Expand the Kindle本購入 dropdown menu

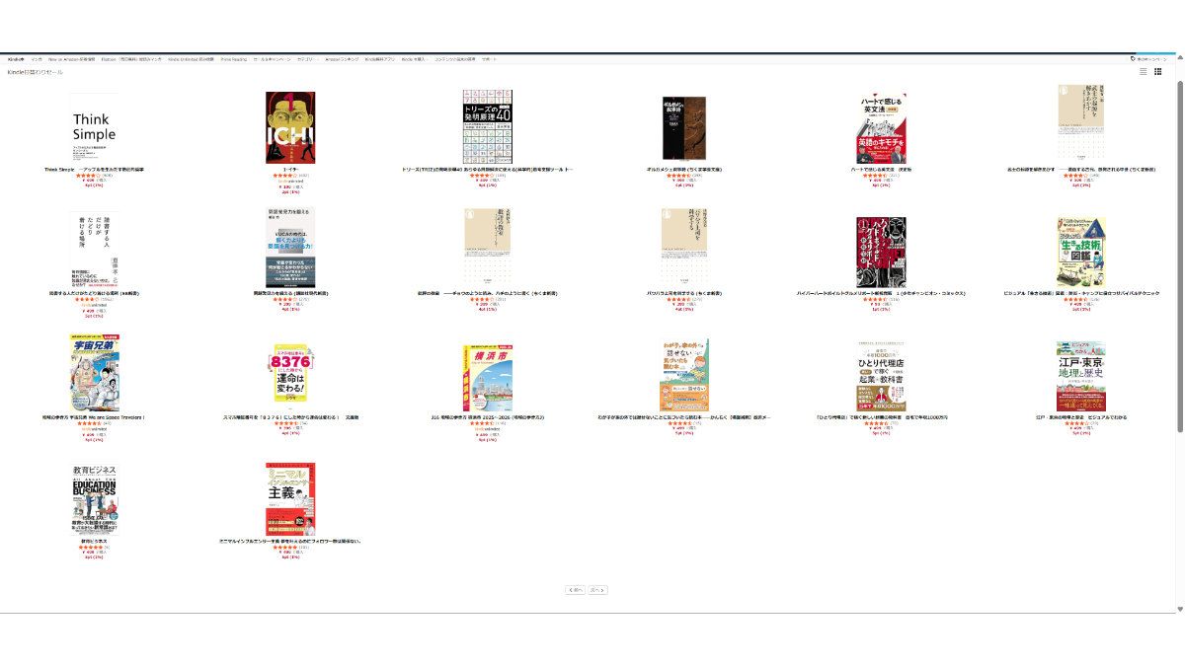tap(414, 59)
